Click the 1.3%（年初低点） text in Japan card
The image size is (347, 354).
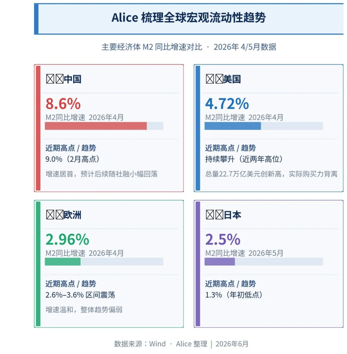[x=234, y=295]
